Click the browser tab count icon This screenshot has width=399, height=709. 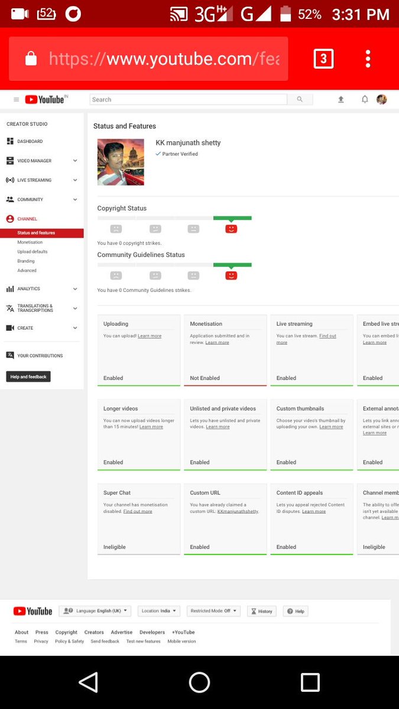point(323,58)
